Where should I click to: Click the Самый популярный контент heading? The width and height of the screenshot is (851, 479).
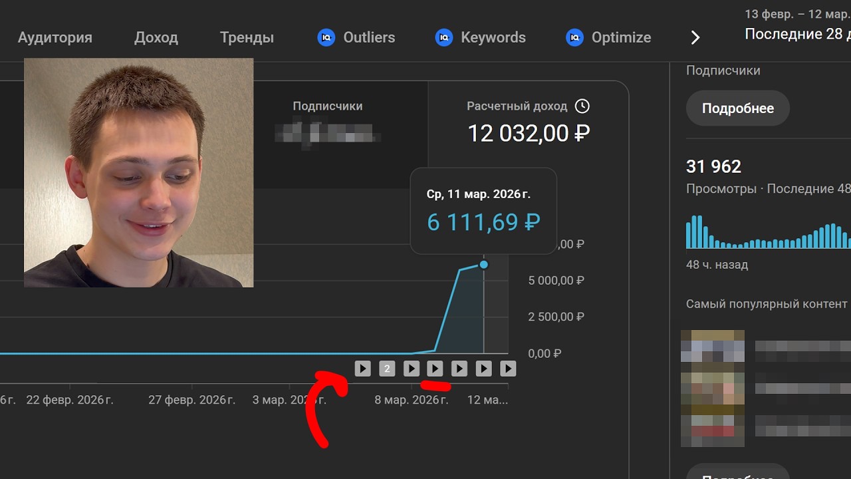[767, 304]
